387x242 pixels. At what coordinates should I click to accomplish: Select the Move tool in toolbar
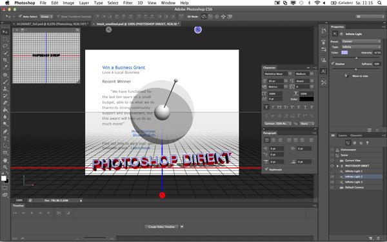pyautogui.click(x=5, y=32)
